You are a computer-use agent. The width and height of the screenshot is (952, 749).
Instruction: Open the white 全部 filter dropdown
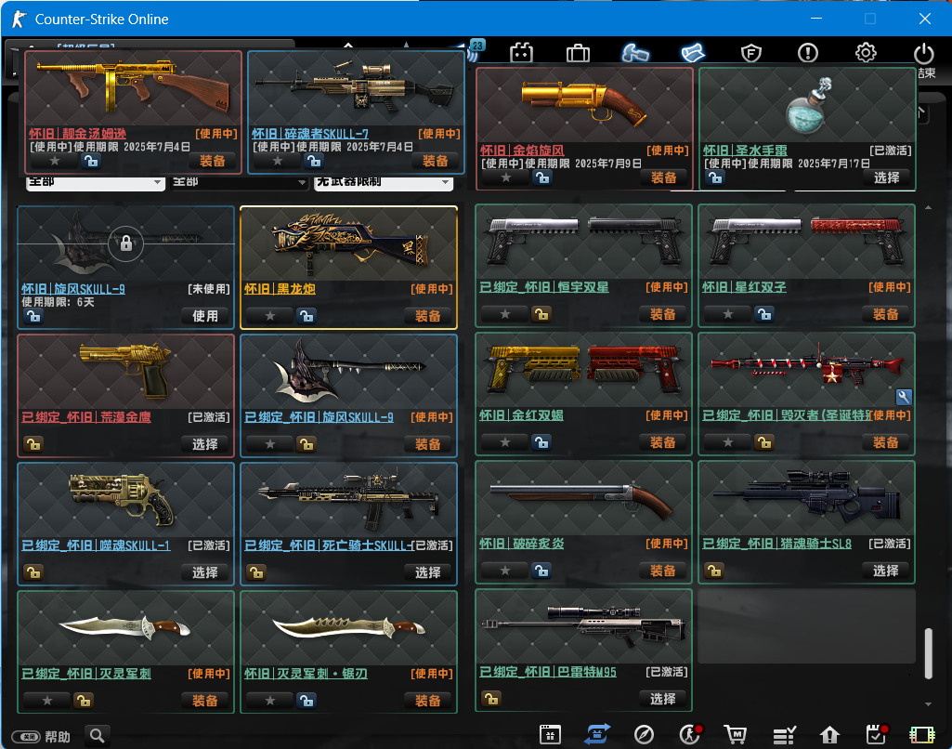pos(96,183)
